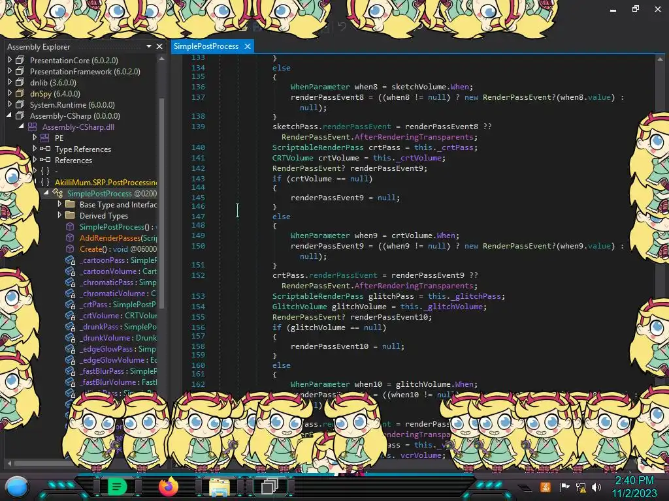This screenshot has width=669, height=501.
Task: Click the Base Type and Interfaces folder icon
Action: click(x=70, y=204)
